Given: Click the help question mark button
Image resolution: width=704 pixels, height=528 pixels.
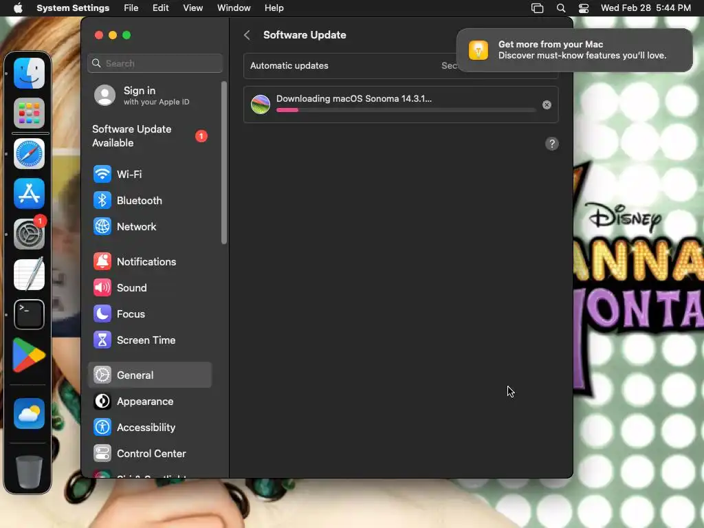Looking at the screenshot, I should coord(552,144).
